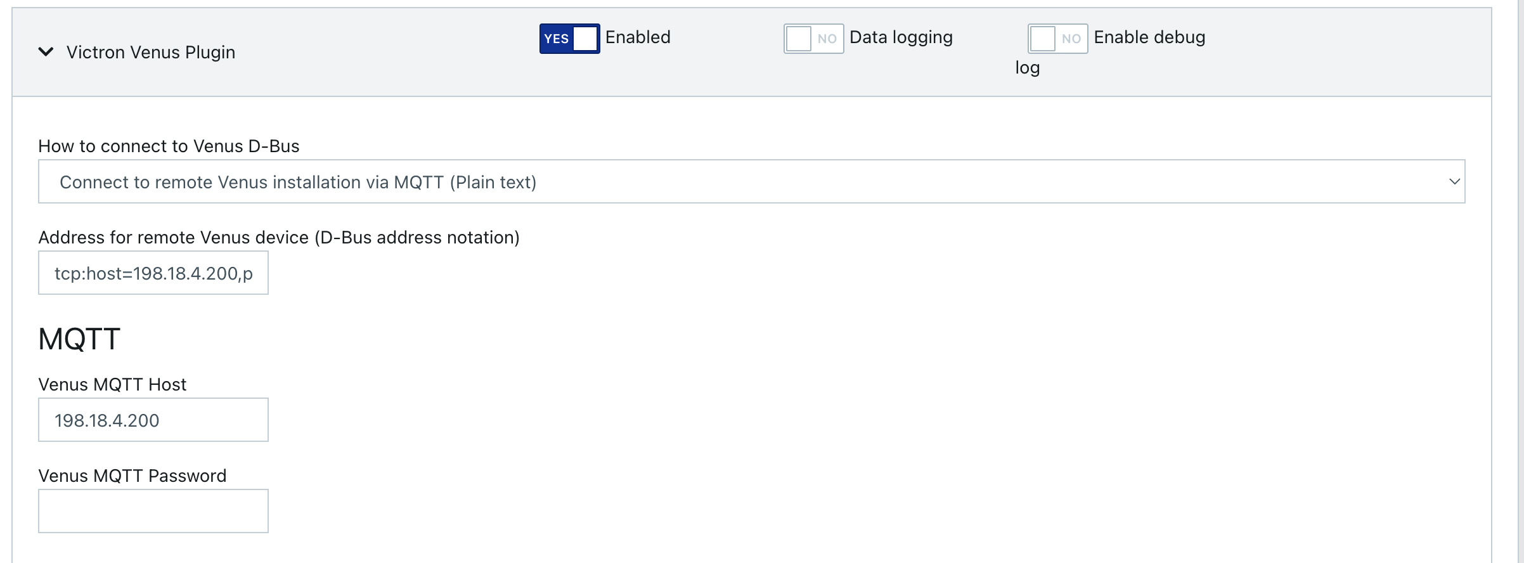
Task: Click the 'How to connect to Venus D-Bus' label
Action: [x=169, y=146]
